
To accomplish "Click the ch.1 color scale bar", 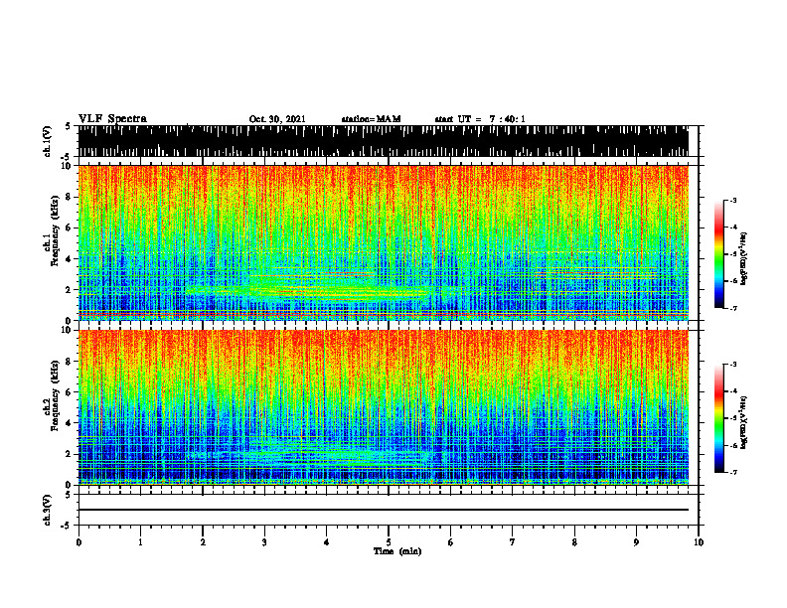I will pyautogui.click(x=718, y=254).
